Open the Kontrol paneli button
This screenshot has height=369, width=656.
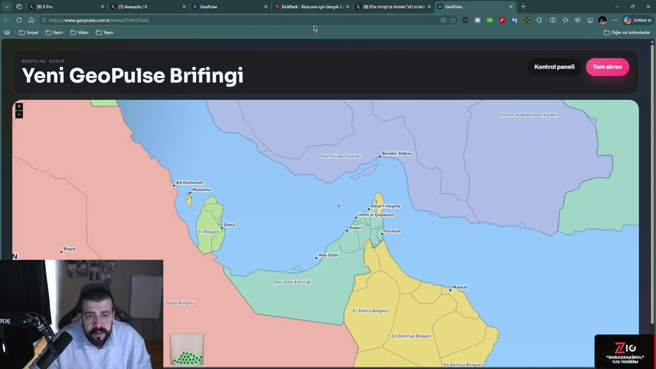click(554, 67)
